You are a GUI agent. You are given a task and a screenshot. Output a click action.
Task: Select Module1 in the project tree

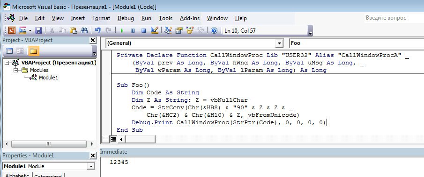(x=48, y=78)
